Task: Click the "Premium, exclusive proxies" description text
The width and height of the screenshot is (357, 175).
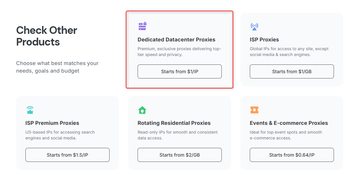Action: [x=179, y=52]
